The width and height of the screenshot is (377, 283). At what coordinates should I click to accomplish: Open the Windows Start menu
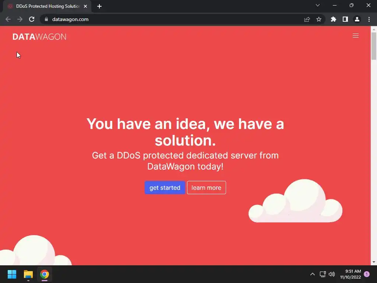(12, 274)
